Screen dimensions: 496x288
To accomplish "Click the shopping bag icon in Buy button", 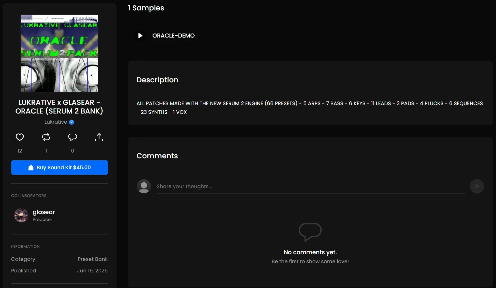I will pyautogui.click(x=31, y=168).
